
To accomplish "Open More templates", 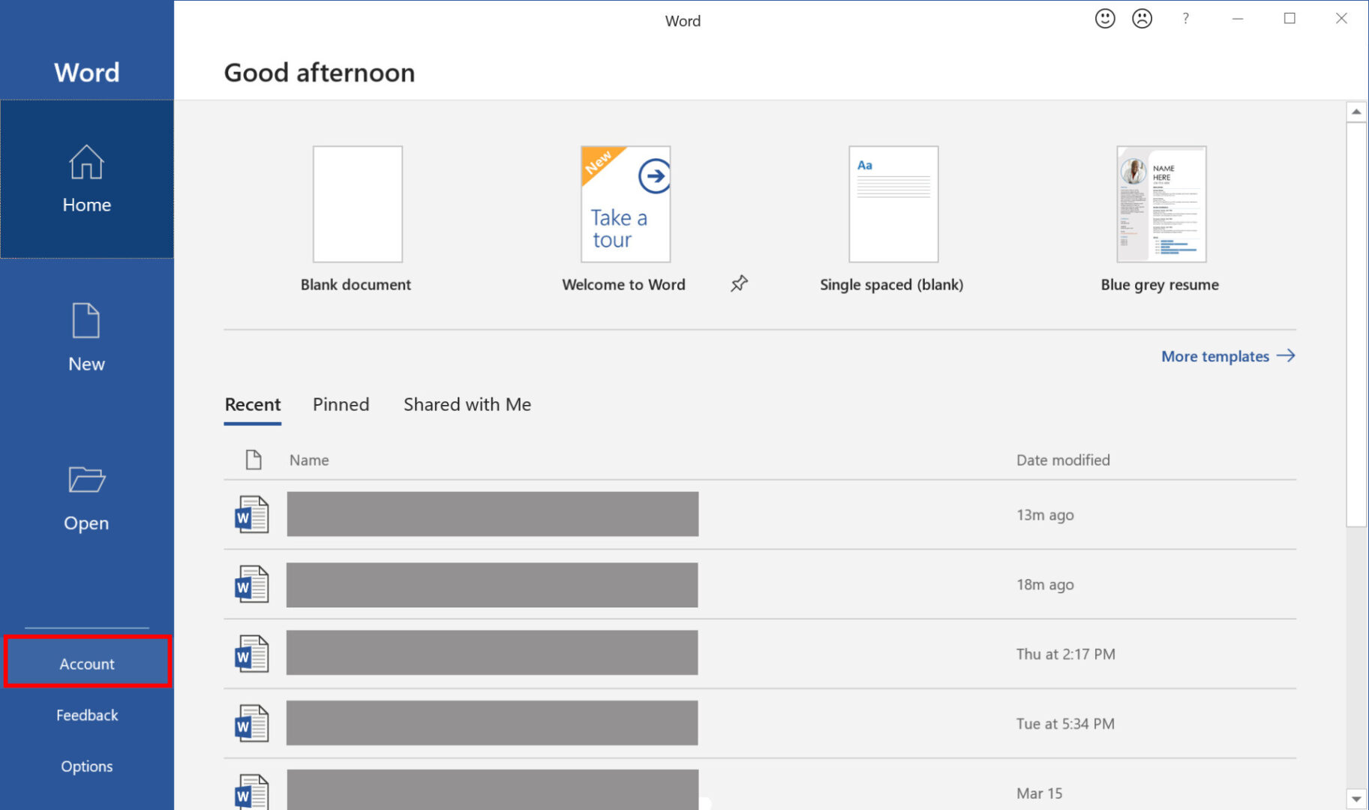I will click(1215, 356).
